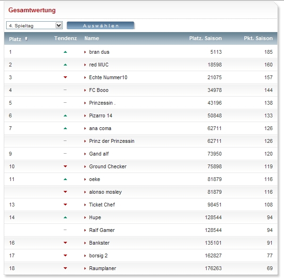Open player bran dus
This screenshot has width=284, height=280.
(x=99, y=52)
